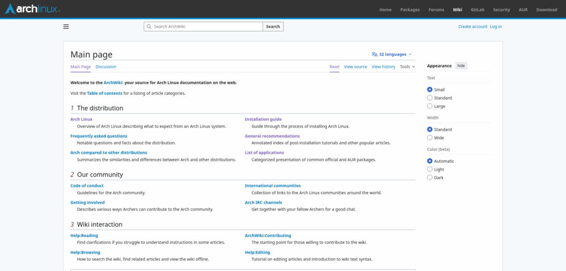Click Create account link
The width and height of the screenshot is (566, 271).
click(x=473, y=27)
